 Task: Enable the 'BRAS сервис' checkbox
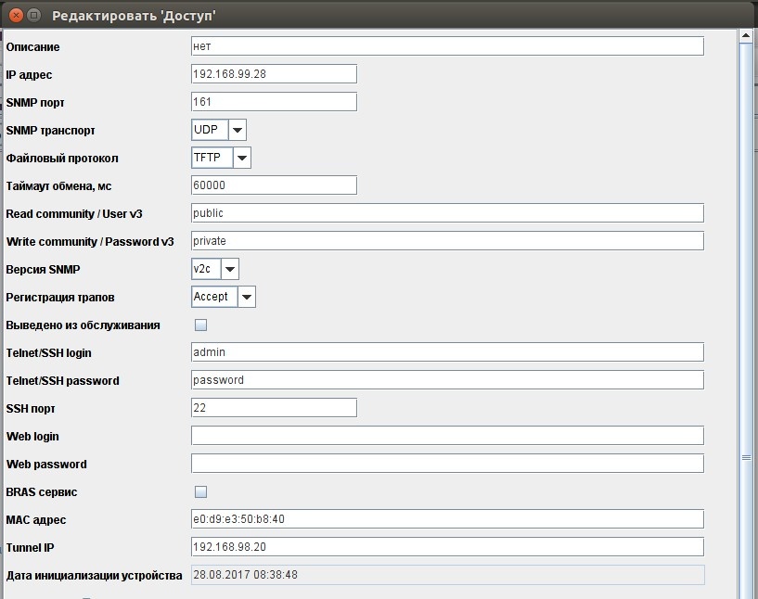pyautogui.click(x=200, y=492)
